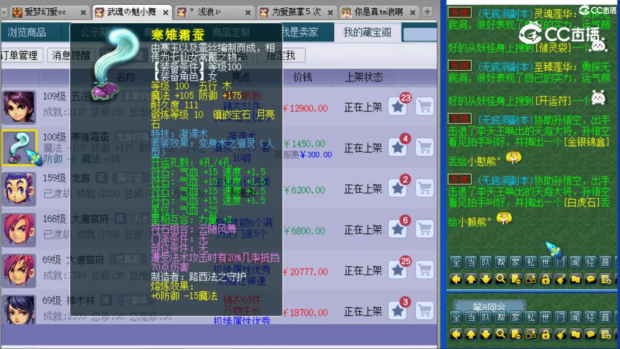Favorite the ￥12900.00 listing with star
This screenshot has height=349, width=620.
point(398,107)
